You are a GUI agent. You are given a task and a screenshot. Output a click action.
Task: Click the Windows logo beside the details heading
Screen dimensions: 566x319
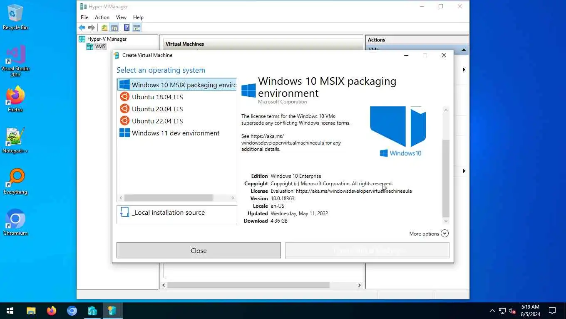pos(248,91)
